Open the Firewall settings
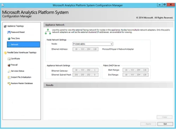 coord(14,65)
